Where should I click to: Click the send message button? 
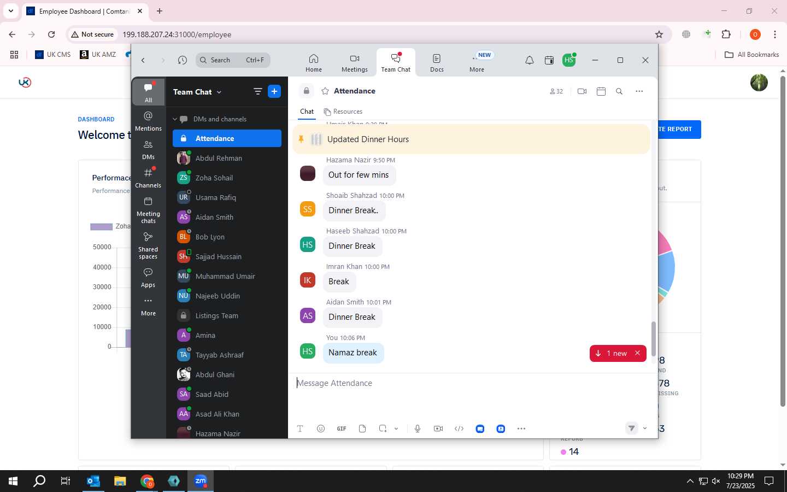click(x=631, y=428)
